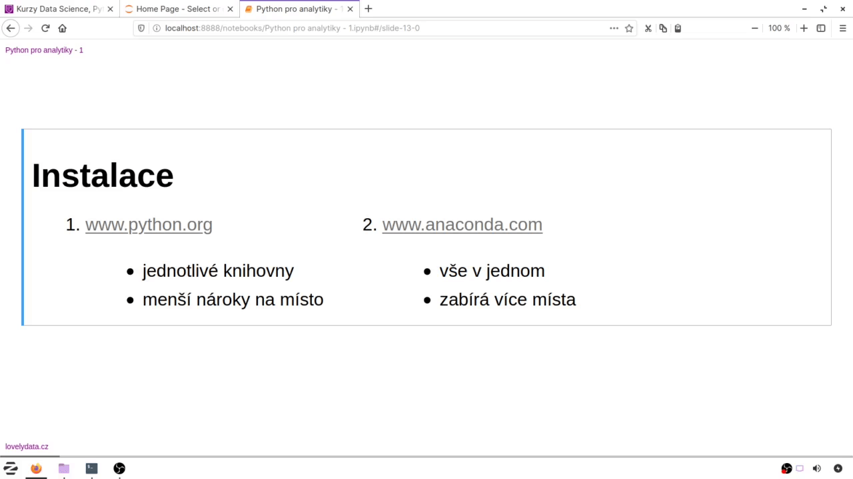The height and width of the screenshot is (479, 853).
Task: Click the OBS recording tray icon
Action: click(x=786, y=468)
